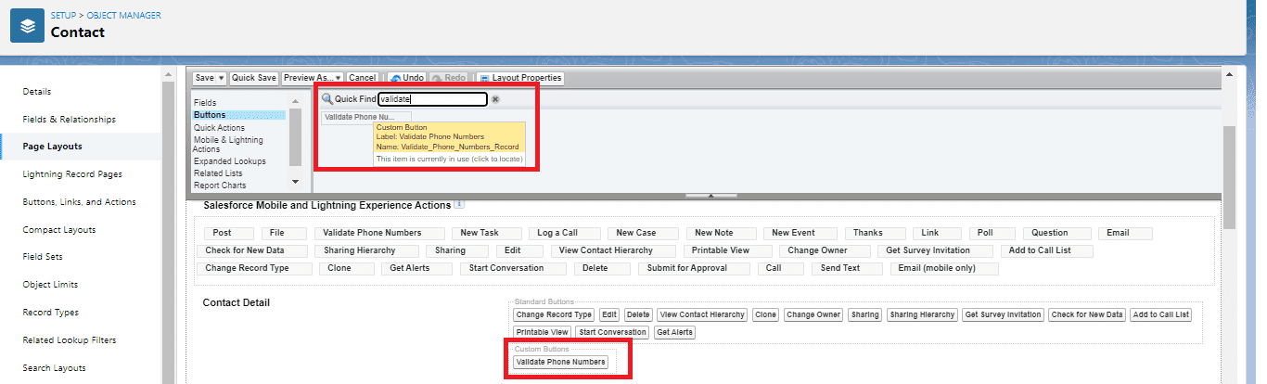
Task: Click the Validate Phone Numbers custom button
Action: tap(560, 362)
